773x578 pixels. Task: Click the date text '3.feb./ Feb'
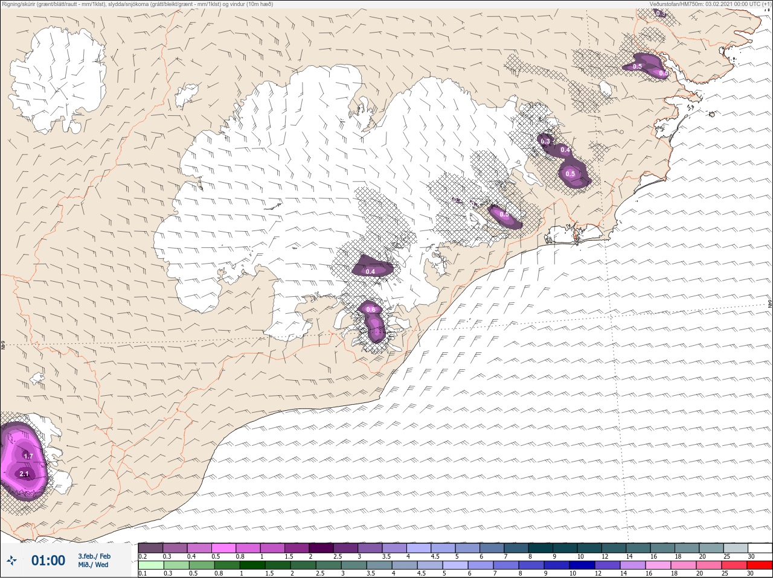[x=94, y=556]
